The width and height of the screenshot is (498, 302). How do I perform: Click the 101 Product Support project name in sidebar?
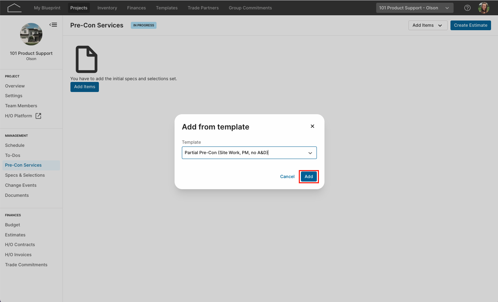pyautogui.click(x=31, y=53)
